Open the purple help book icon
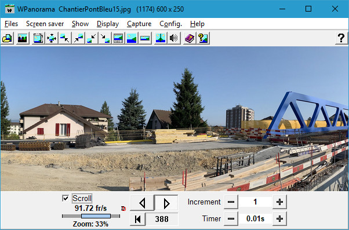The image size is (349, 230). pos(190,38)
